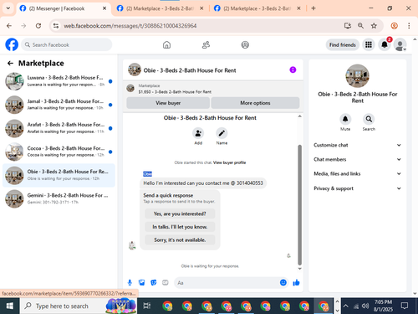Viewport: 418px width, 314px height.
Task: Open Cocoa conversation
Action: 59,152
